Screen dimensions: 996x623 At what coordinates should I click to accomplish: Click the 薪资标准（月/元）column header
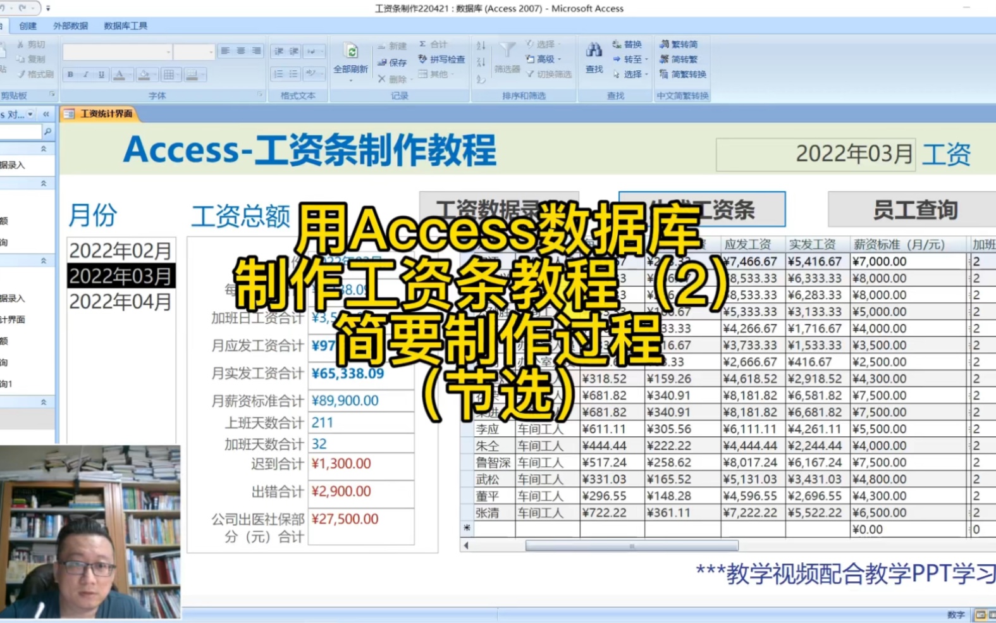908,244
